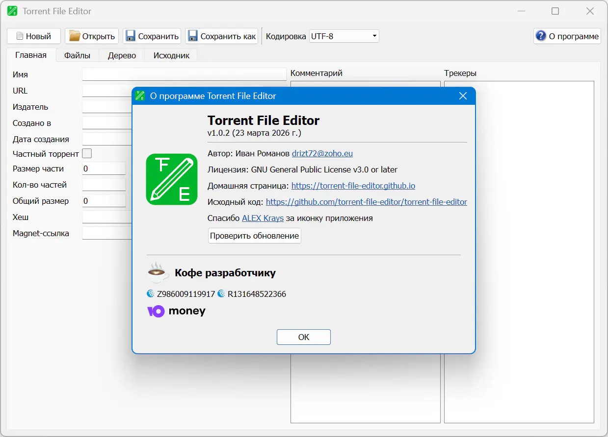Click the WebMoney globe icon beside Z986009119917
This screenshot has width=608, height=437.
pos(151,294)
